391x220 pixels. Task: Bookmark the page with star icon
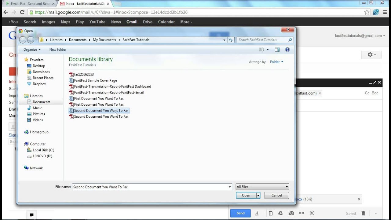click(367, 12)
